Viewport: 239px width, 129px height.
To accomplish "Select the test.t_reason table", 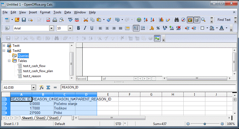I will point(32,76).
